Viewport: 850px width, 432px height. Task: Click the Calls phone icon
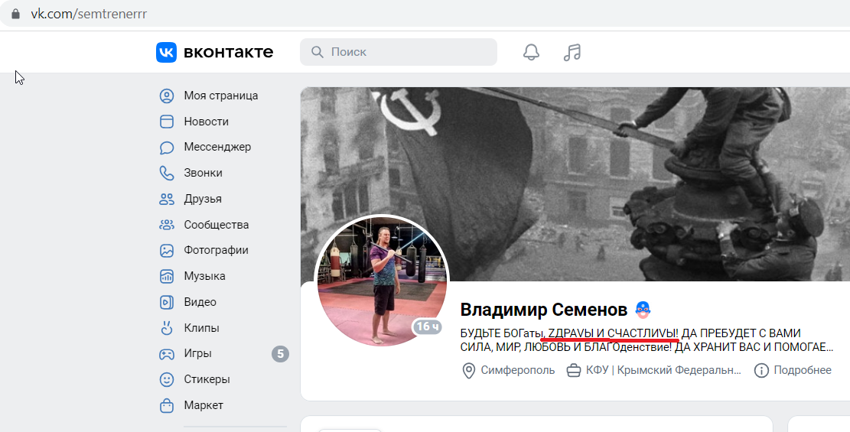(167, 173)
